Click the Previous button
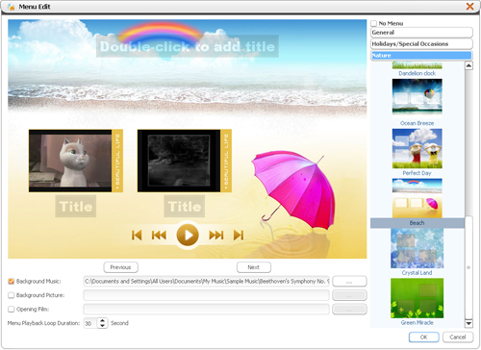 (121, 267)
